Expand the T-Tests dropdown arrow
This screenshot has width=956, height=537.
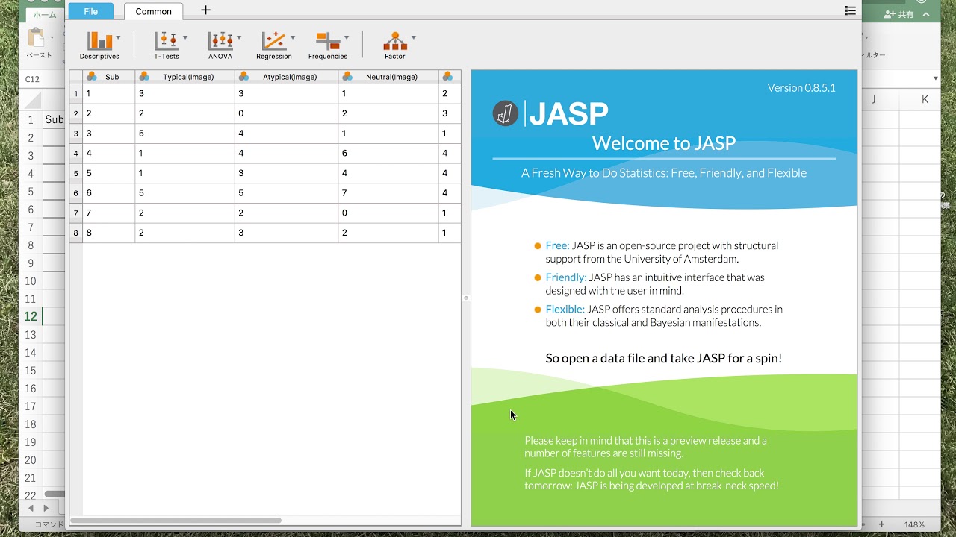tap(185, 37)
